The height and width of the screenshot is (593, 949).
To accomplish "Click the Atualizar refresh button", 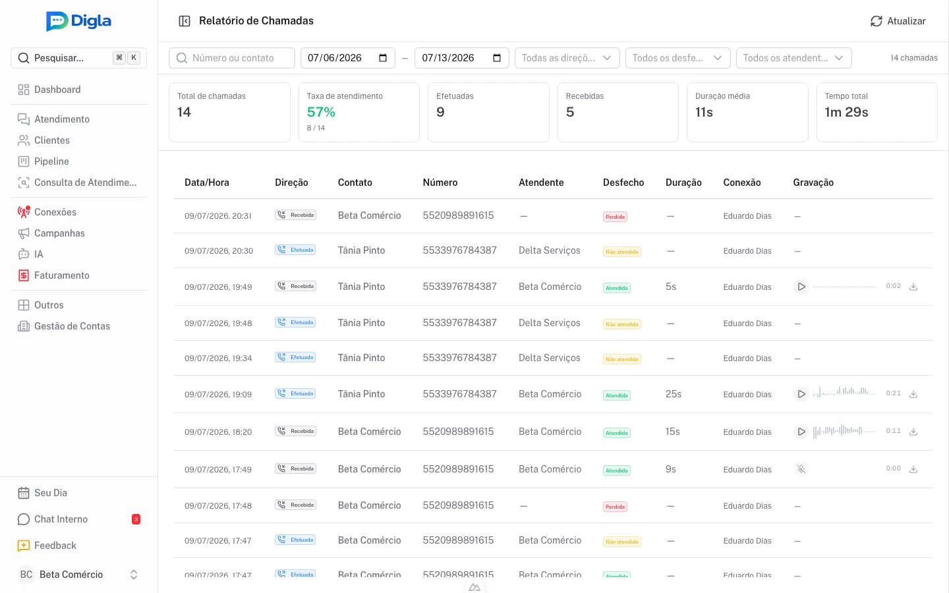I will click(898, 21).
